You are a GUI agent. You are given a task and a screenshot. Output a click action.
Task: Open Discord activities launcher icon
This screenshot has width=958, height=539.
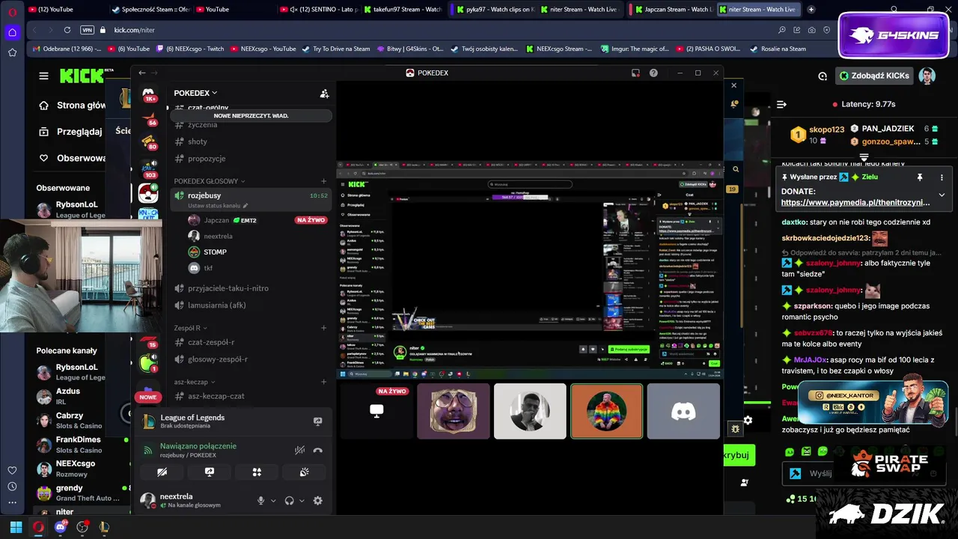(x=257, y=472)
